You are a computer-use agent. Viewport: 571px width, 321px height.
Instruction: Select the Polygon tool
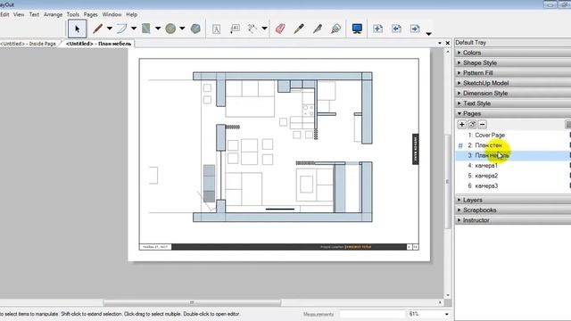point(195,29)
